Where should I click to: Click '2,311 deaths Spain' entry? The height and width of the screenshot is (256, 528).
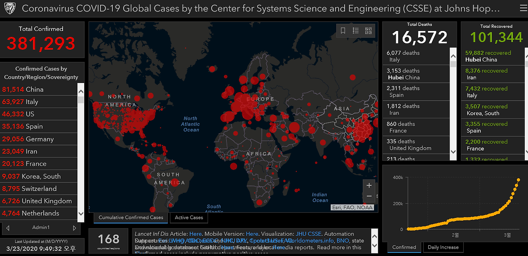[x=416, y=92]
